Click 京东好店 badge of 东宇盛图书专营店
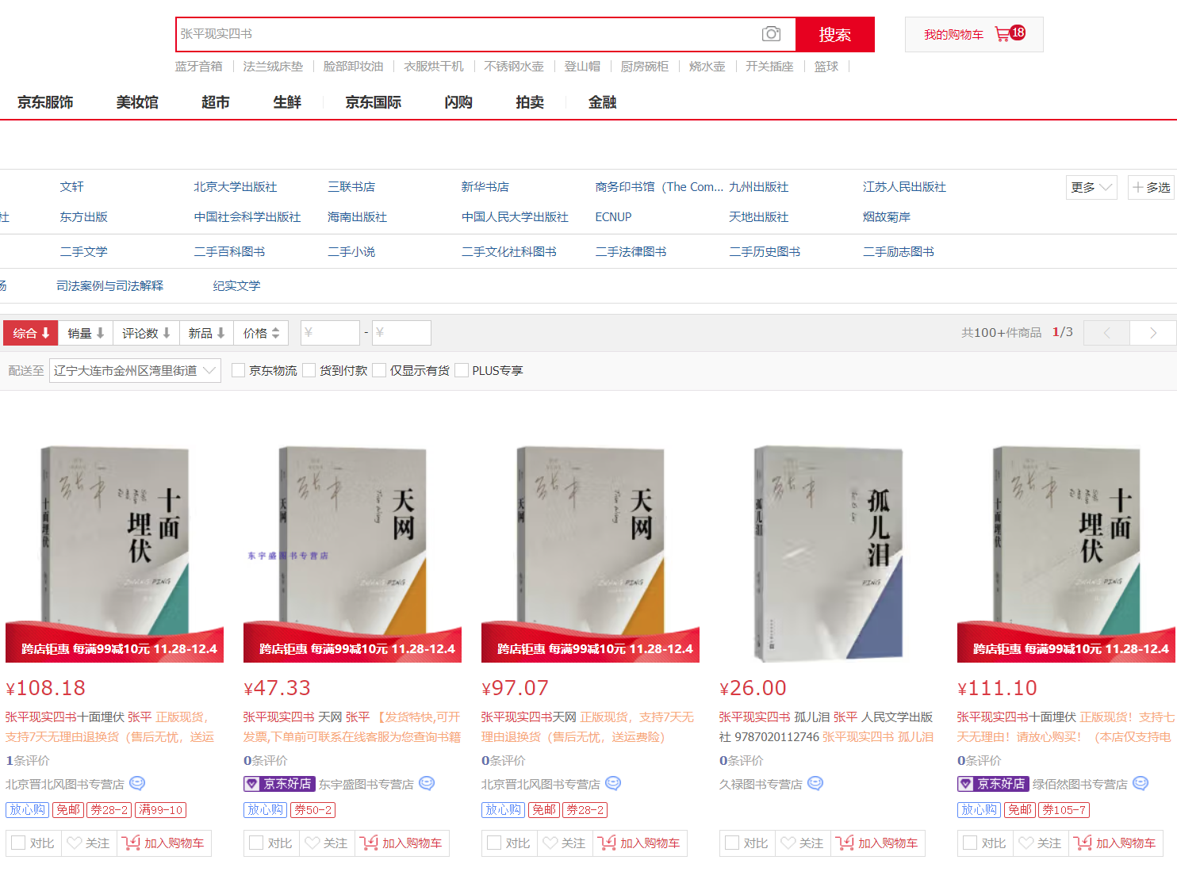 279,784
